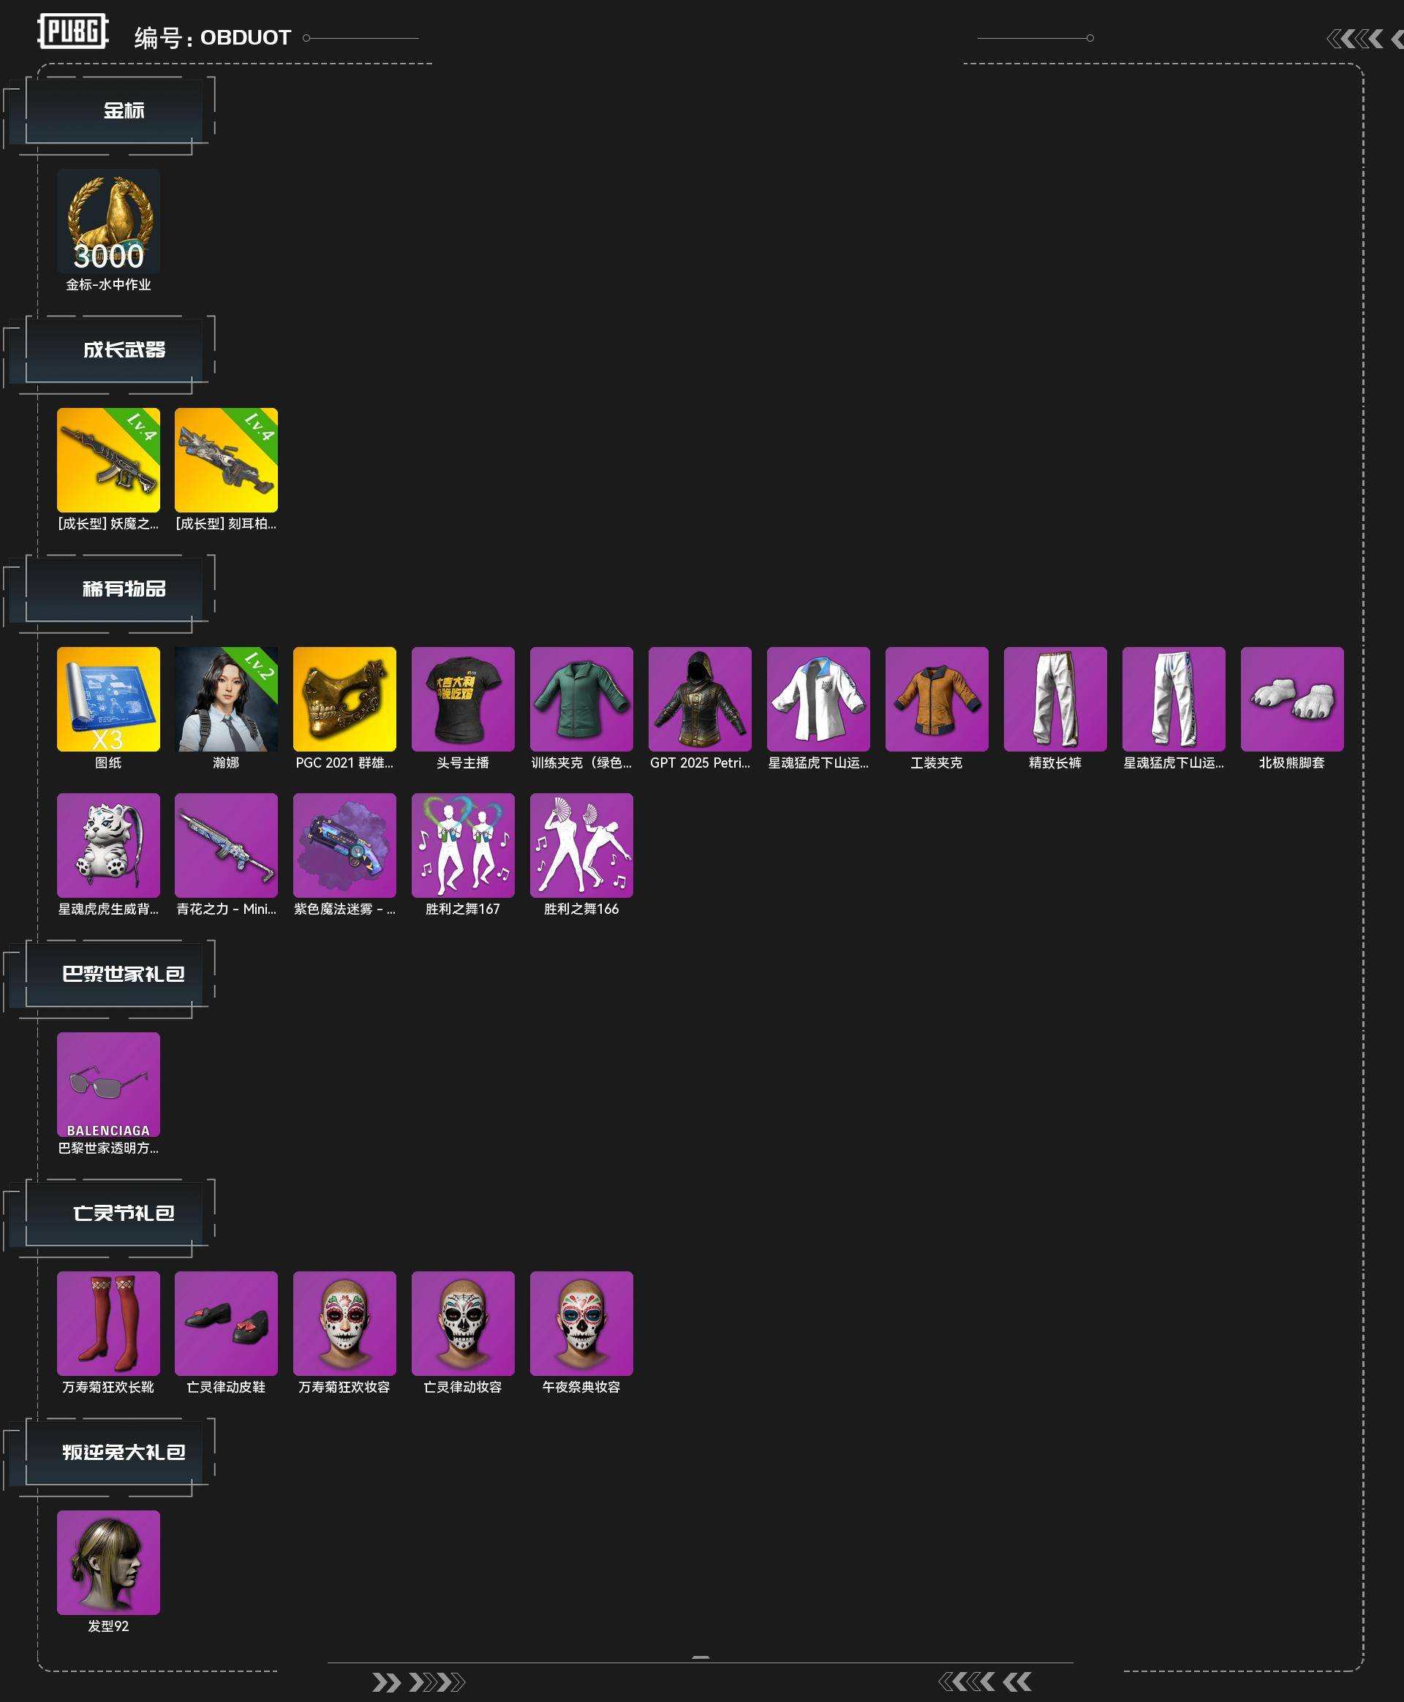Pick the 午夜祭典妆容 face makeup

coord(581,1323)
